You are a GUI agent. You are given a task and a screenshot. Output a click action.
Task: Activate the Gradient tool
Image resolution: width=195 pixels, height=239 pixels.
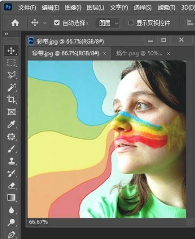[11, 197]
